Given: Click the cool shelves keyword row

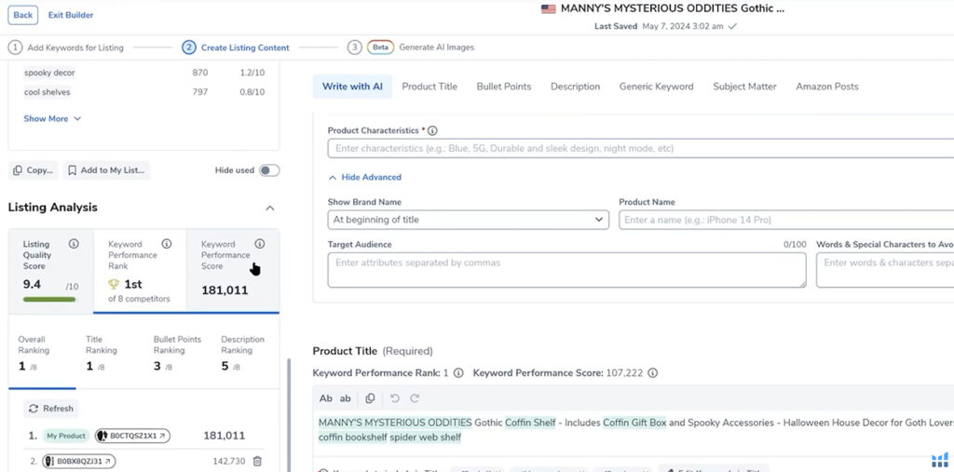Looking at the screenshot, I should point(144,92).
